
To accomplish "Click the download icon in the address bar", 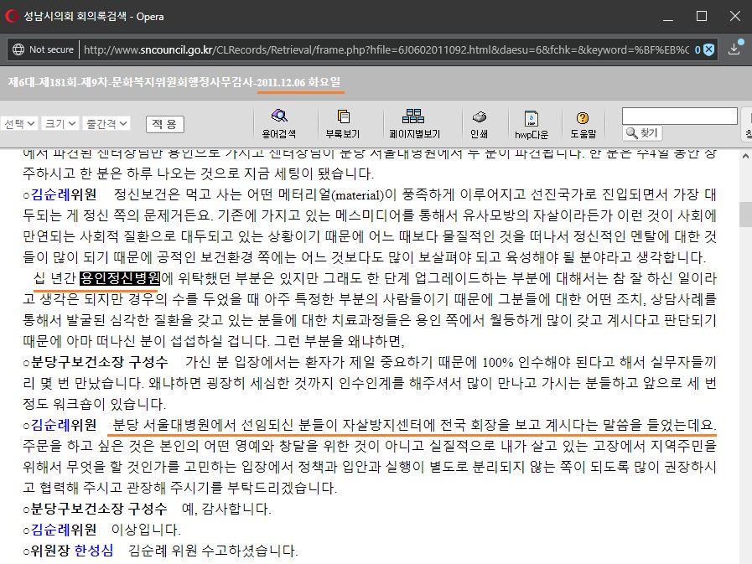I will 736,49.
